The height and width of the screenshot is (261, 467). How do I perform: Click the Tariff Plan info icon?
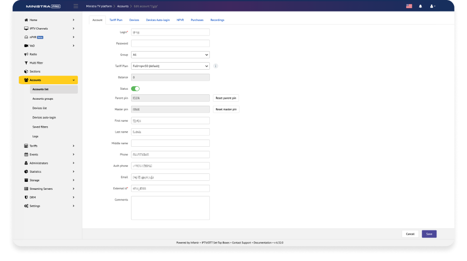coord(215,66)
